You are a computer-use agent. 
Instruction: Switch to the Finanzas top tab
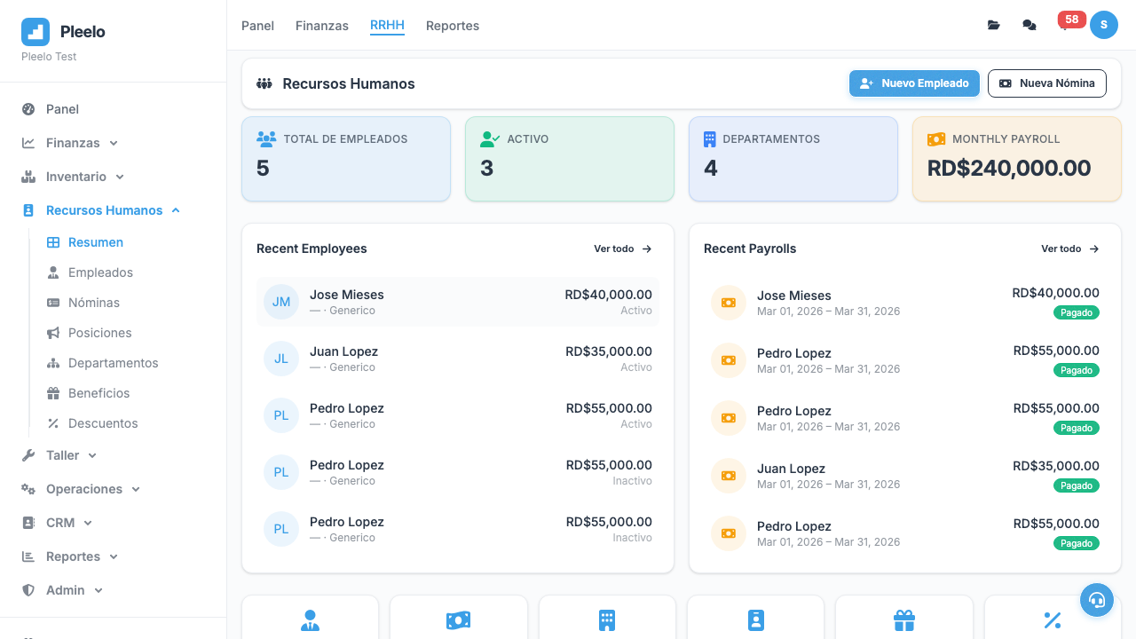(321, 26)
